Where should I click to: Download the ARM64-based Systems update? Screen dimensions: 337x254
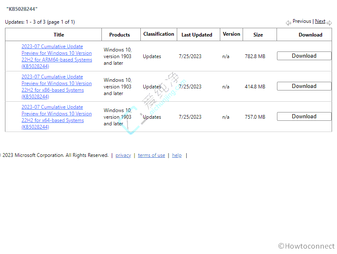click(x=304, y=56)
